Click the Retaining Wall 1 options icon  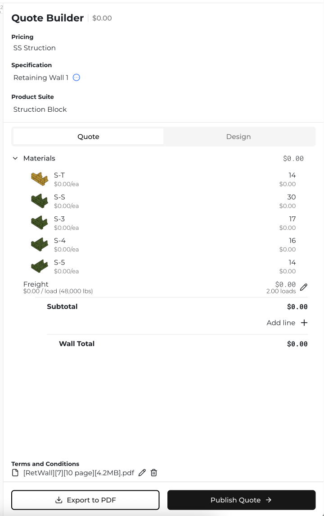tap(76, 78)
